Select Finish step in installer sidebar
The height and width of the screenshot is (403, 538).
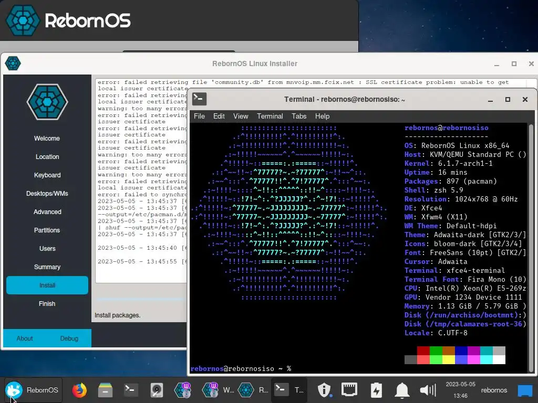pos(47,304)
